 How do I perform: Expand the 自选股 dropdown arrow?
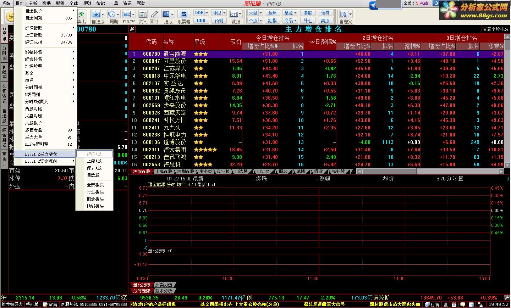pos(103,14)
